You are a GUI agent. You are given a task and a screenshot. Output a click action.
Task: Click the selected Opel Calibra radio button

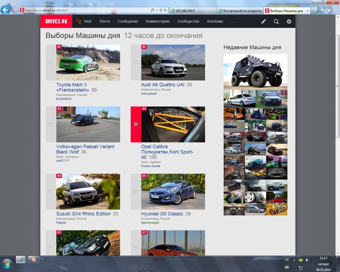click(136, 124)
